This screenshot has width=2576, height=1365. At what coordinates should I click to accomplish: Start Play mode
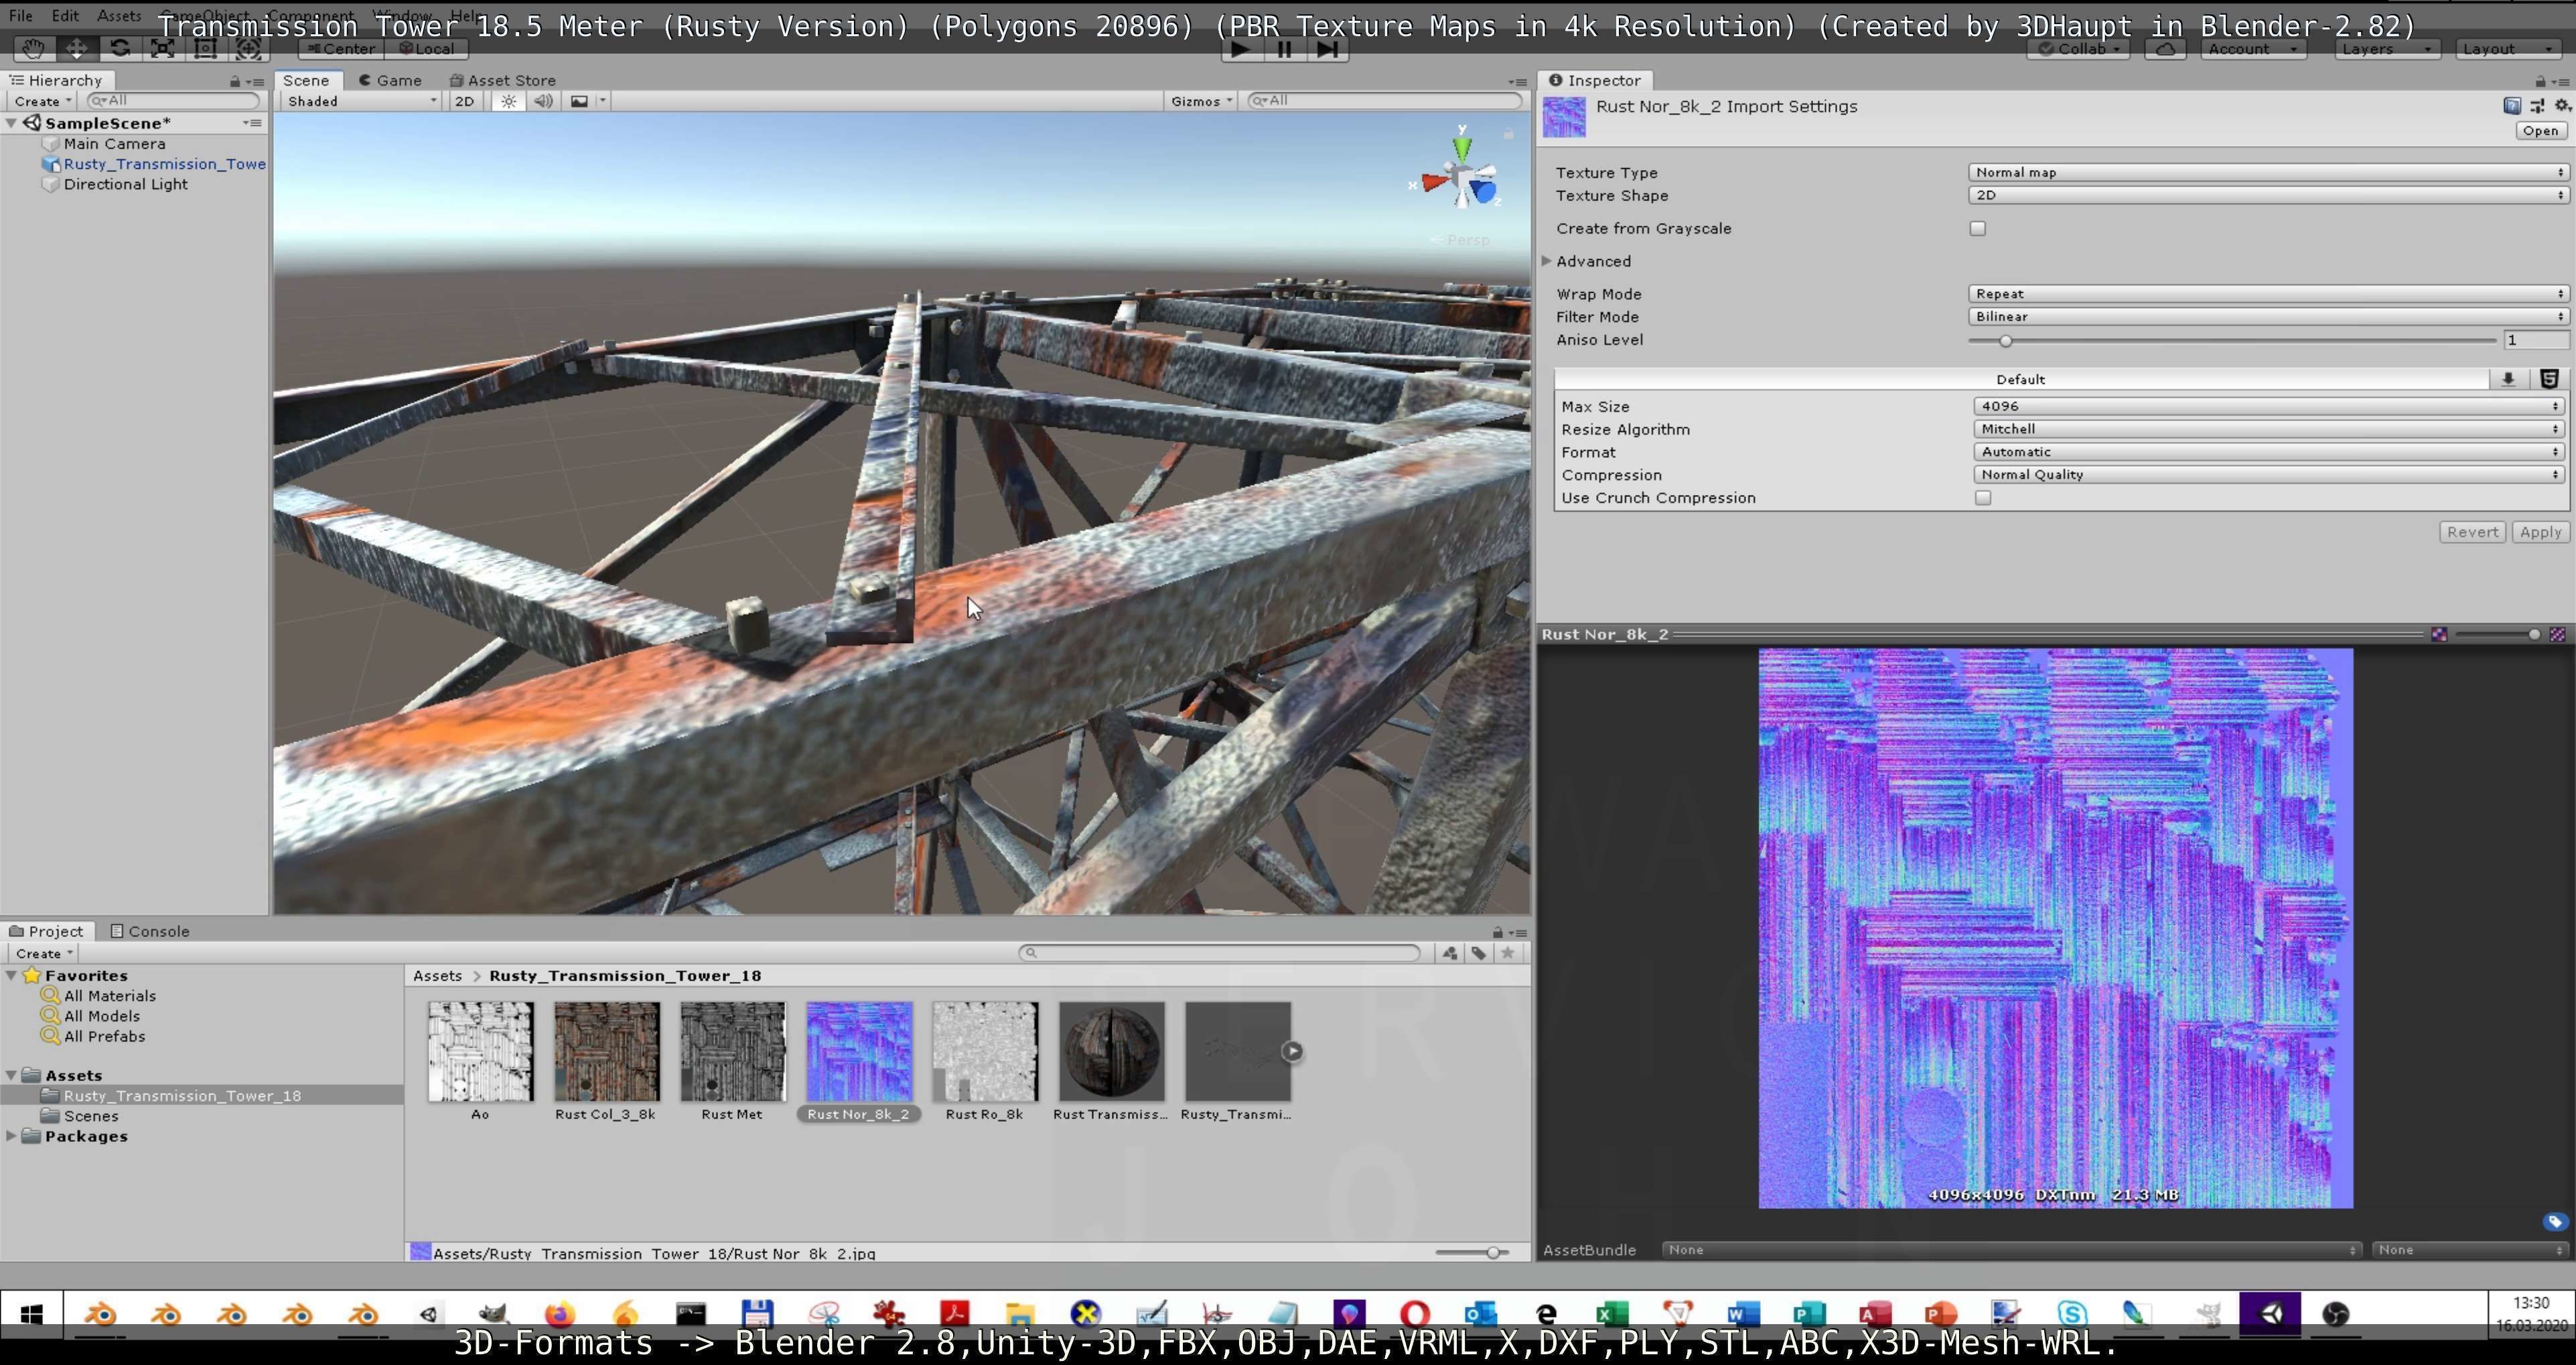1241,49
